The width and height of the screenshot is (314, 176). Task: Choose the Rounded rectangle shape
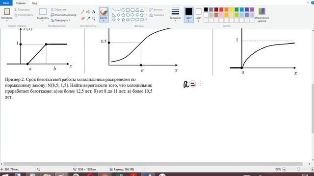tap(132, 10)
